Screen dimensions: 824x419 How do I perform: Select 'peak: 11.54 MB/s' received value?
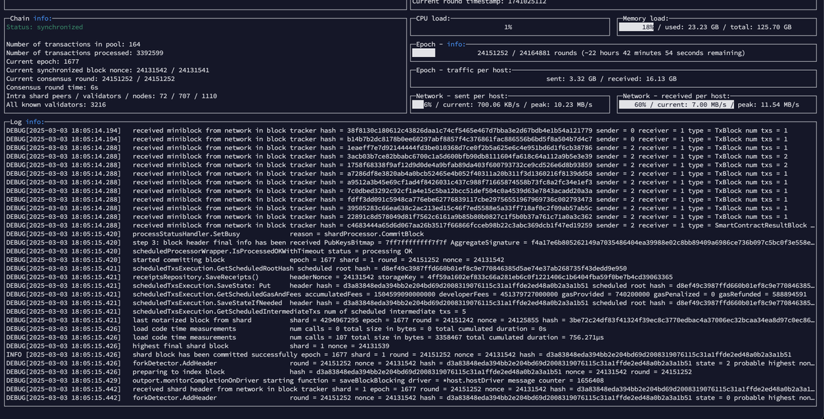tap(768, 104)
